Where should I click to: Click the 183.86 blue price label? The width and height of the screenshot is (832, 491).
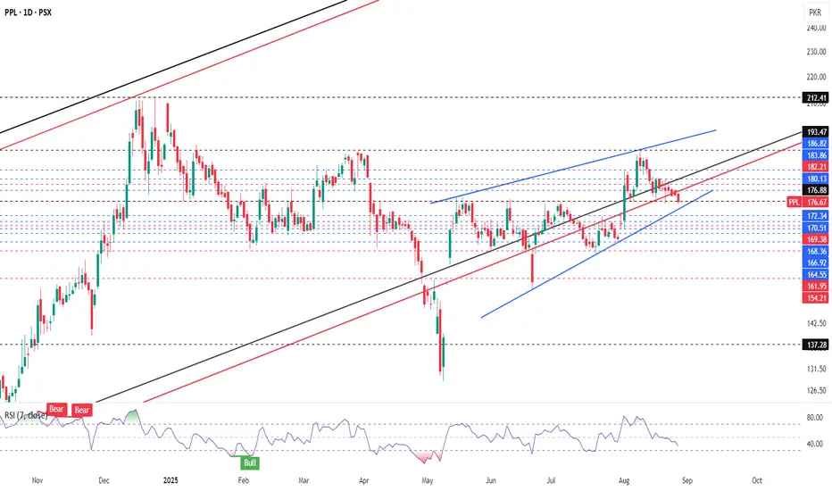point(816,155)
